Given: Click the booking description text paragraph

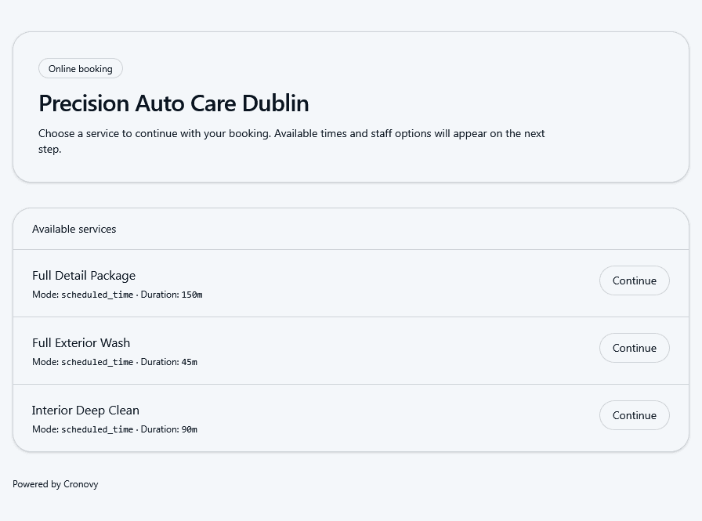Looking at the screenshot, I should click(x=291, y=141).
